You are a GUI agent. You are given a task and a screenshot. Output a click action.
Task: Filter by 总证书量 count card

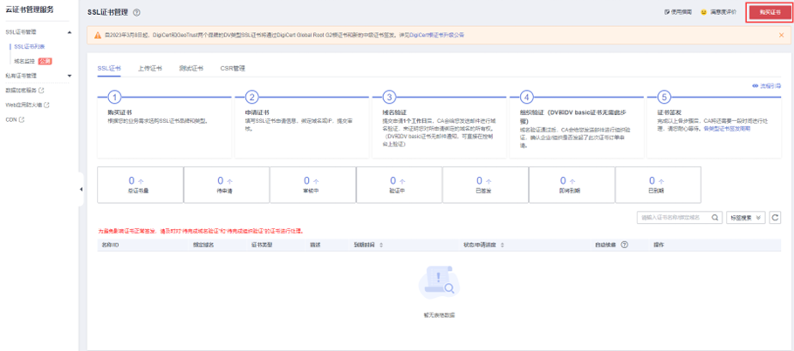click(140, 186)
